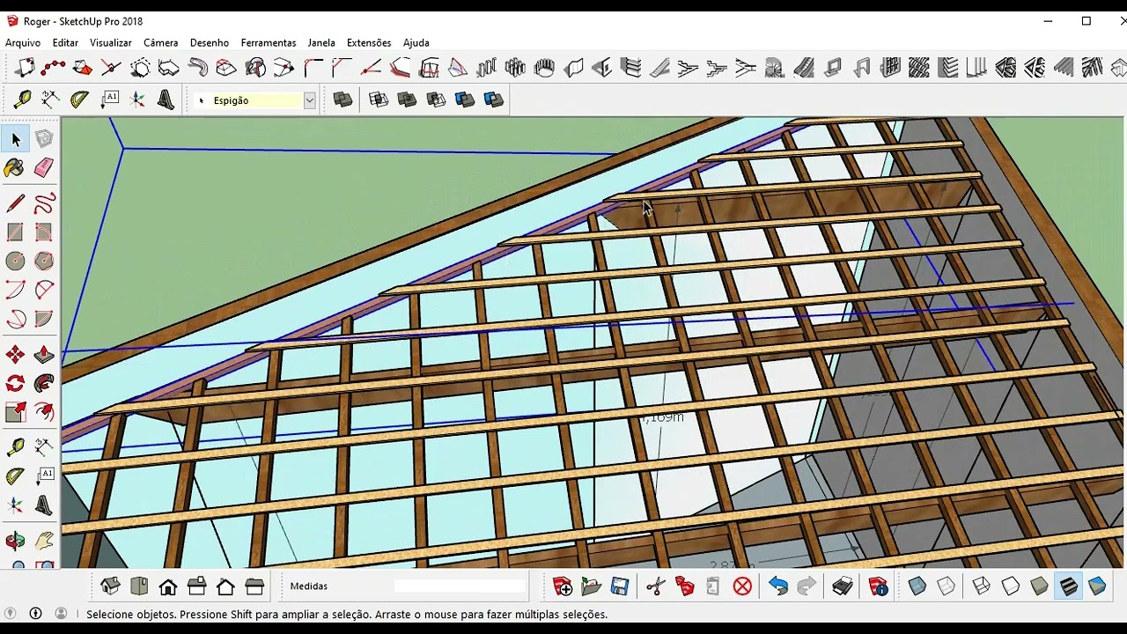
Task: Click the user sign-in status icon
Action: point(61,614)
